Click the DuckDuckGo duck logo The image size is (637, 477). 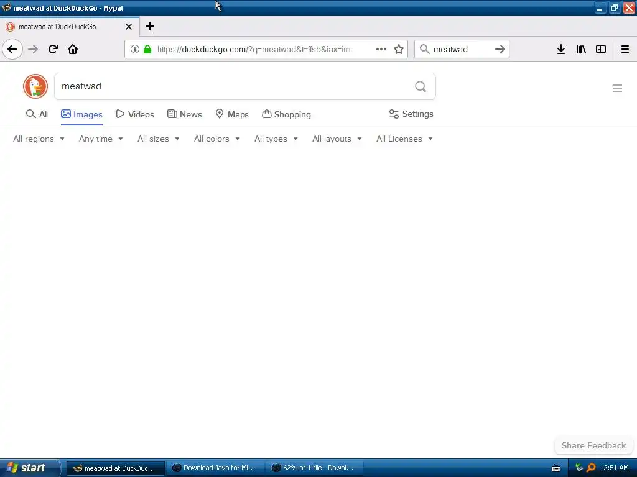click(35, 86)
